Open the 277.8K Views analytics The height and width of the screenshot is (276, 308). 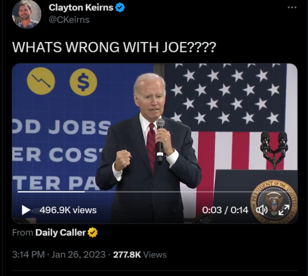pyautogui.click(x=140, y=254)
